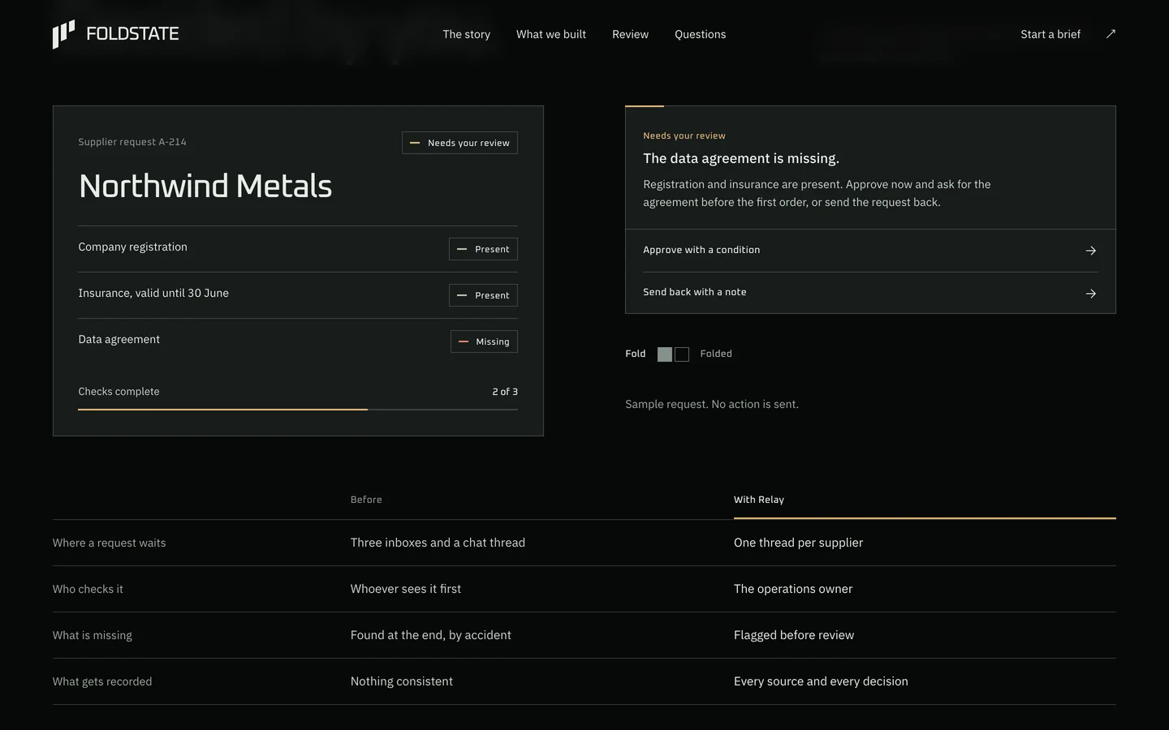Click the arrow on Approve with a condition
This screenshot has width=1169, height=730.
[1091, 251]
